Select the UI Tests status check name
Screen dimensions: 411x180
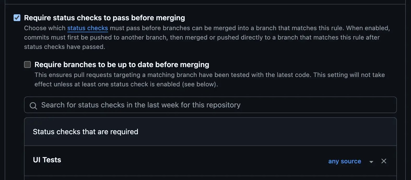[x=47, y=160]
